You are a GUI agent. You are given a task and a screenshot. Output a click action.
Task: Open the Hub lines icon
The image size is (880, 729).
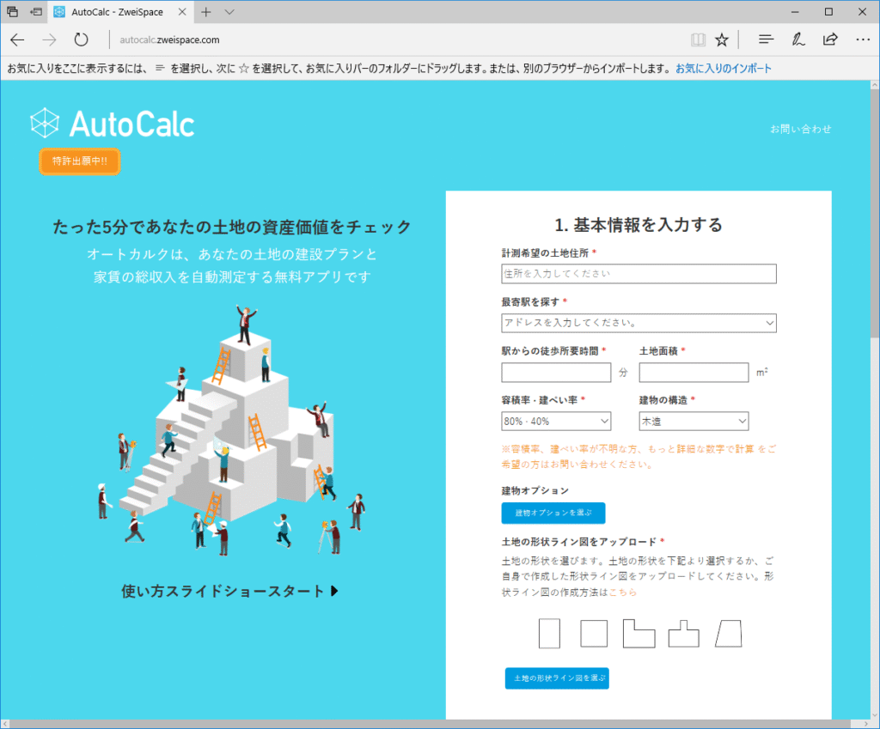(x=766, y=39)
